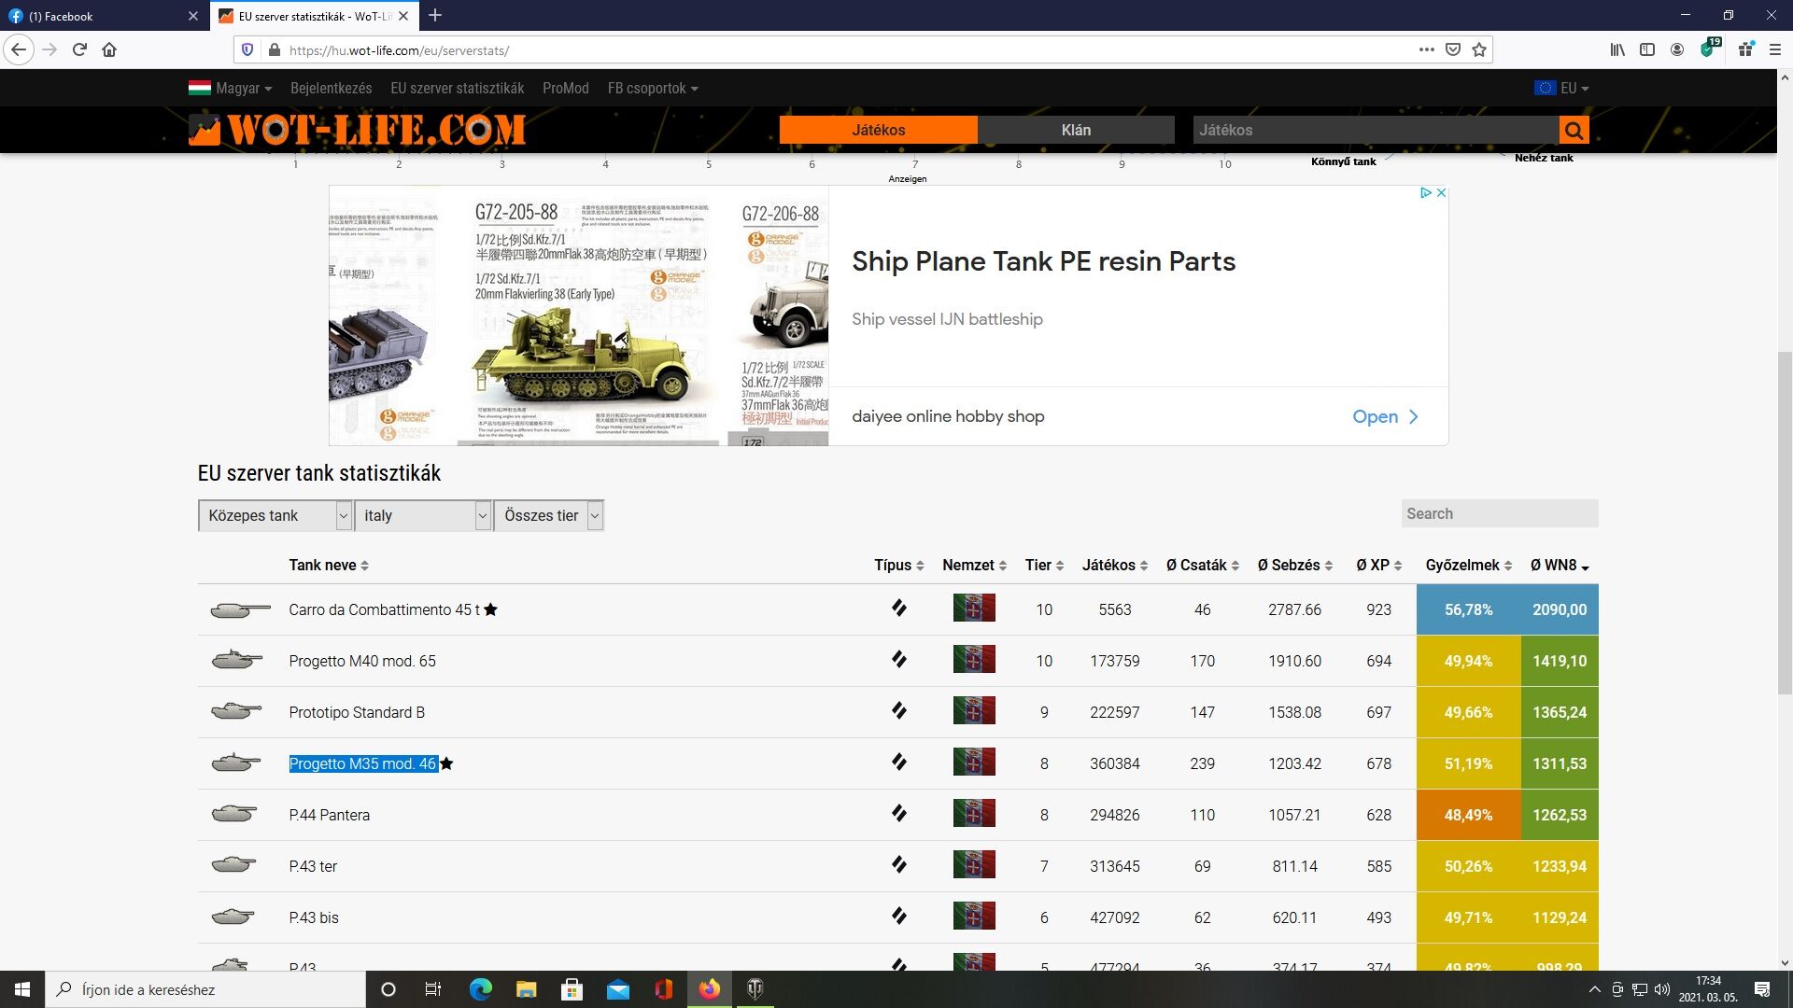Close the ad with X icon
The image size is (1793, 1008).
coord(1441,193)
